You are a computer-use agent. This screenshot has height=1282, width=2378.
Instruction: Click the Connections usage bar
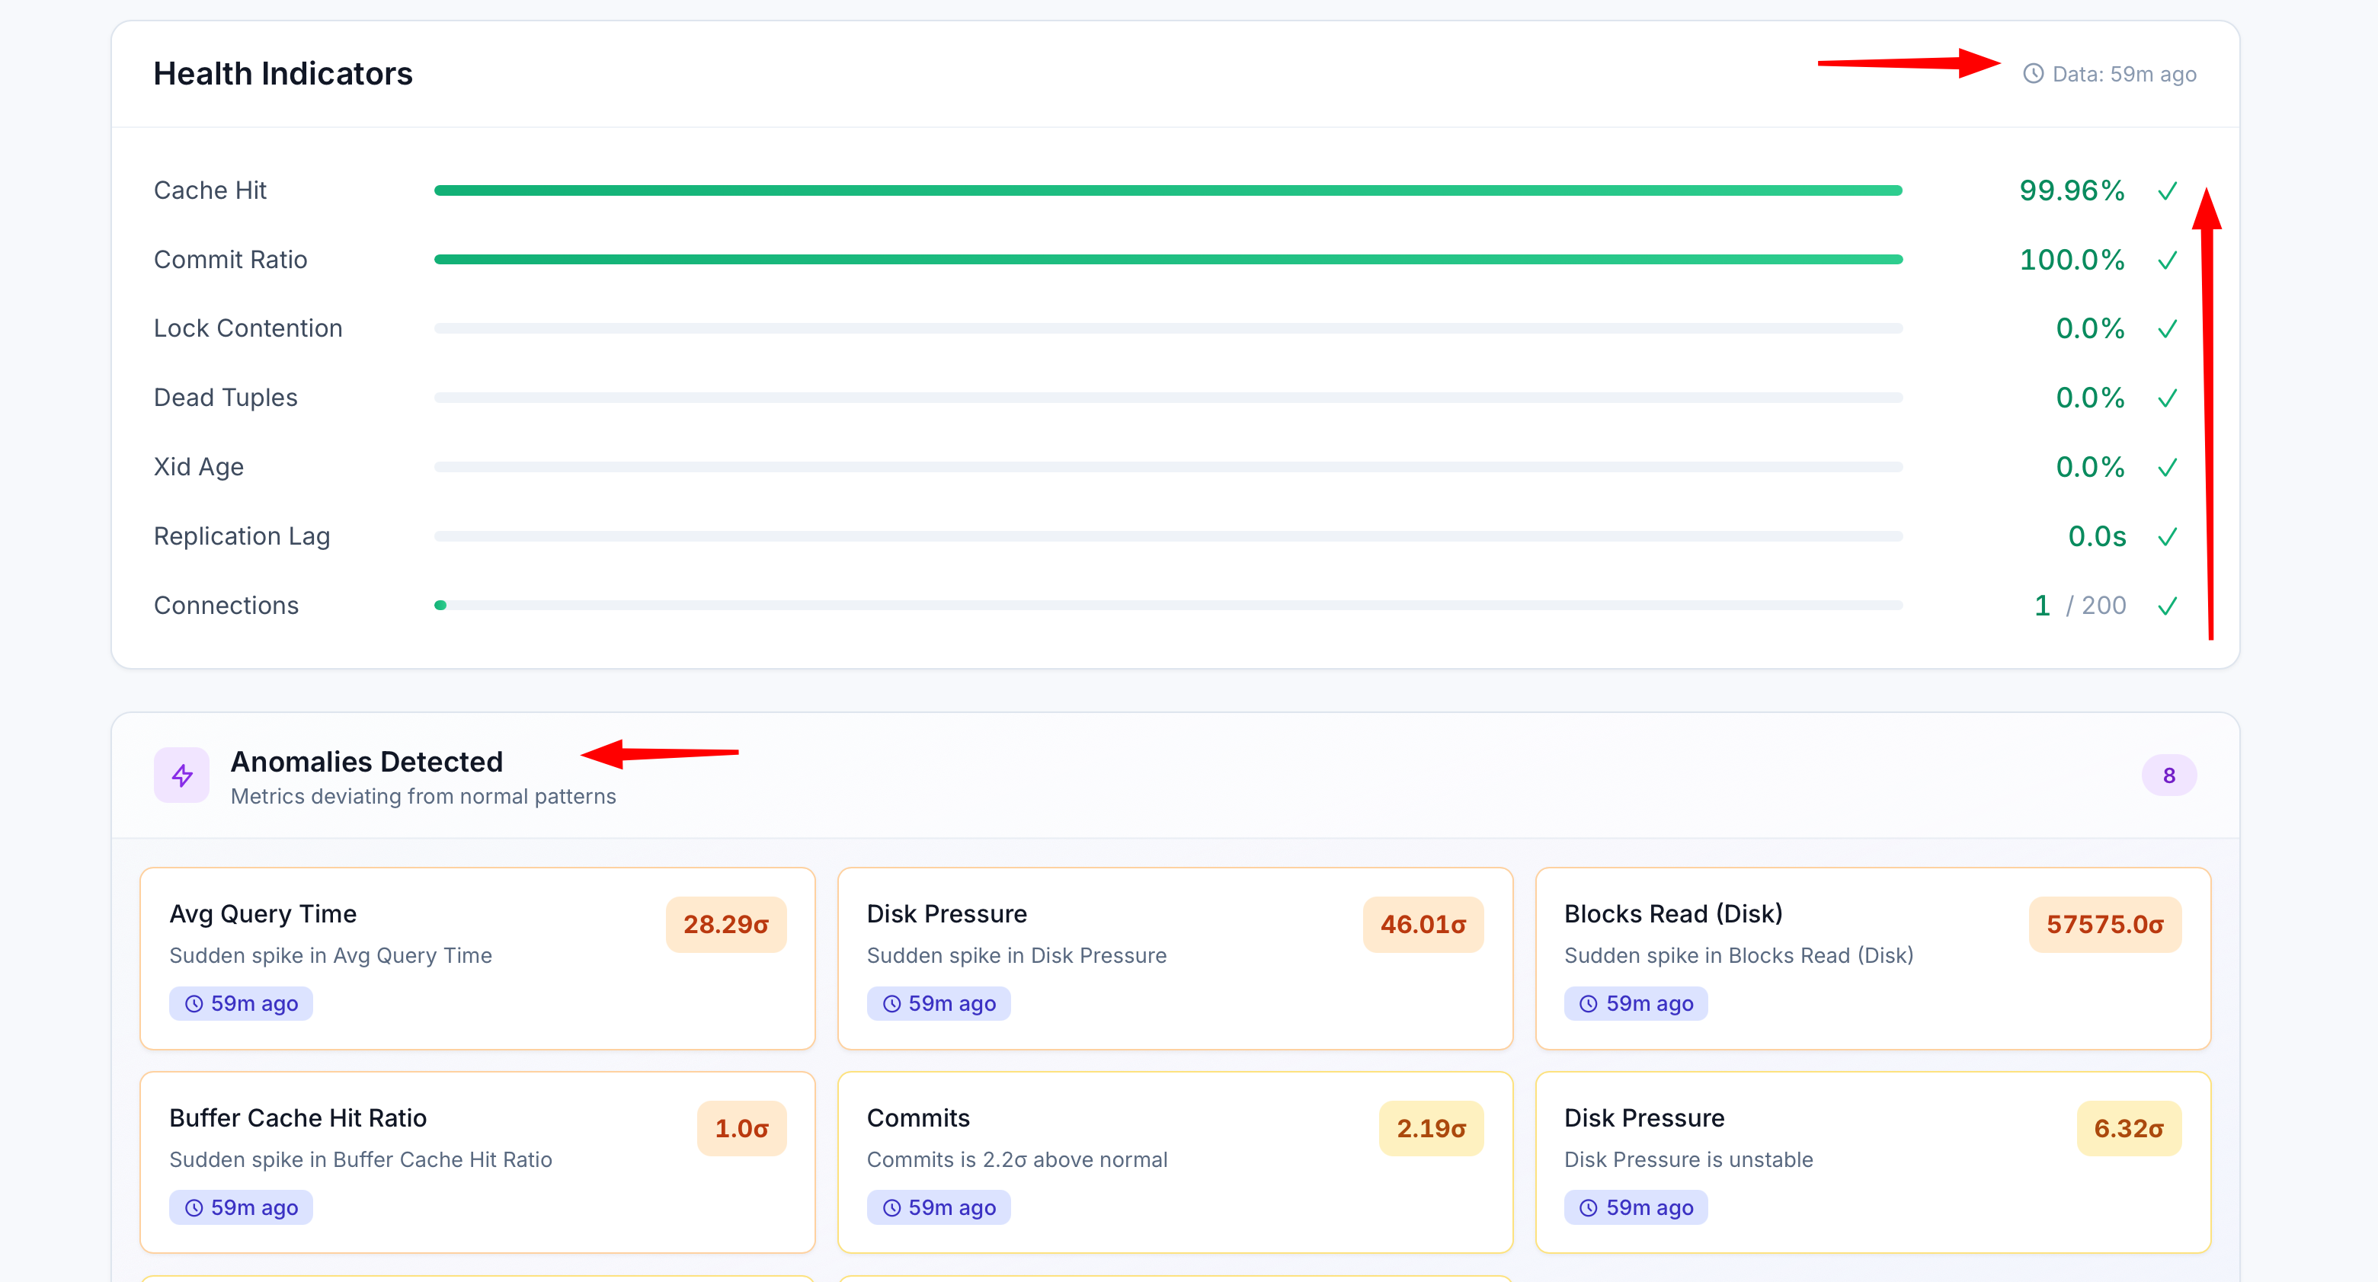pyautogui.click(x=1168, y=606)
